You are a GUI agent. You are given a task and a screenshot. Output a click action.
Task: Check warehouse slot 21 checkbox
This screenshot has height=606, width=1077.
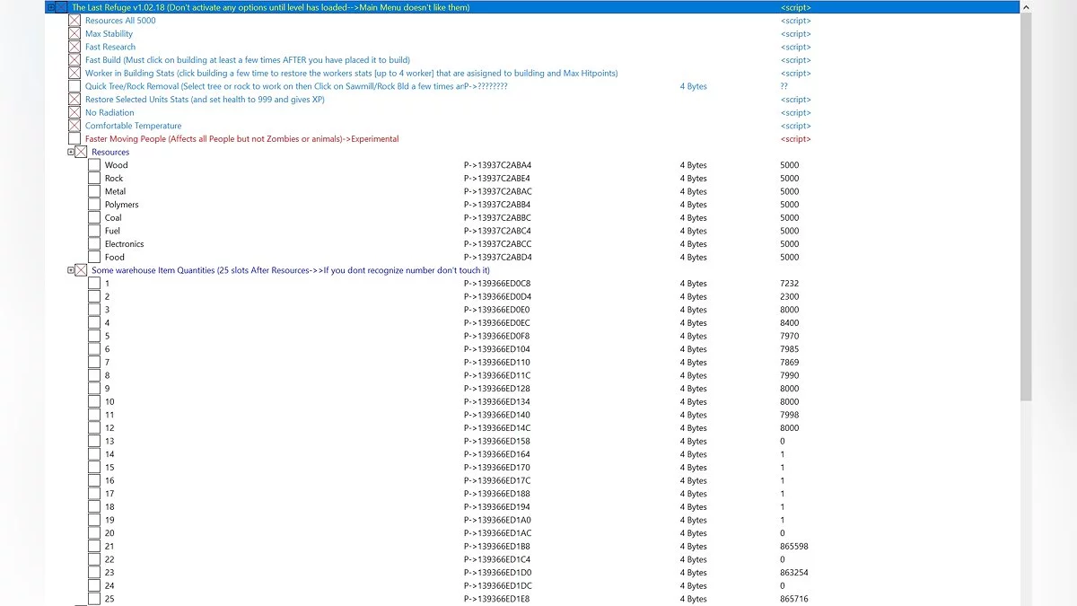(94, 547)
